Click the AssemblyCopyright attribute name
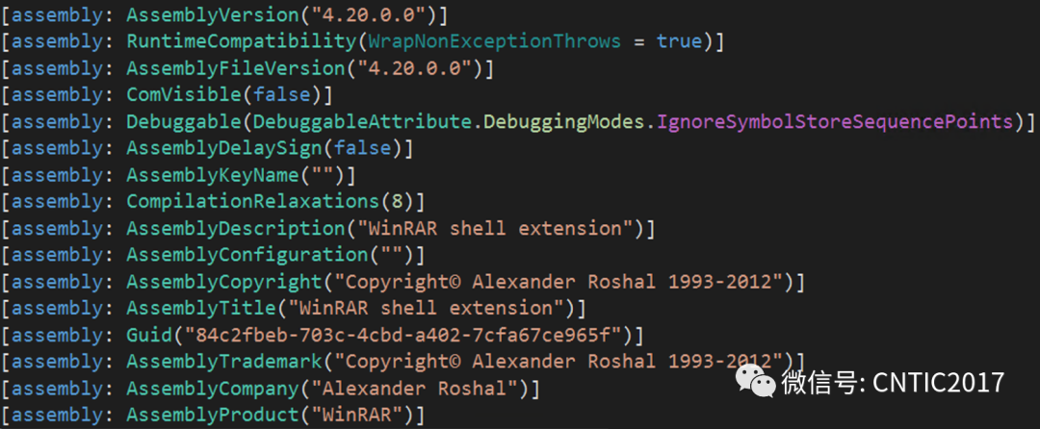 point(221,282)
